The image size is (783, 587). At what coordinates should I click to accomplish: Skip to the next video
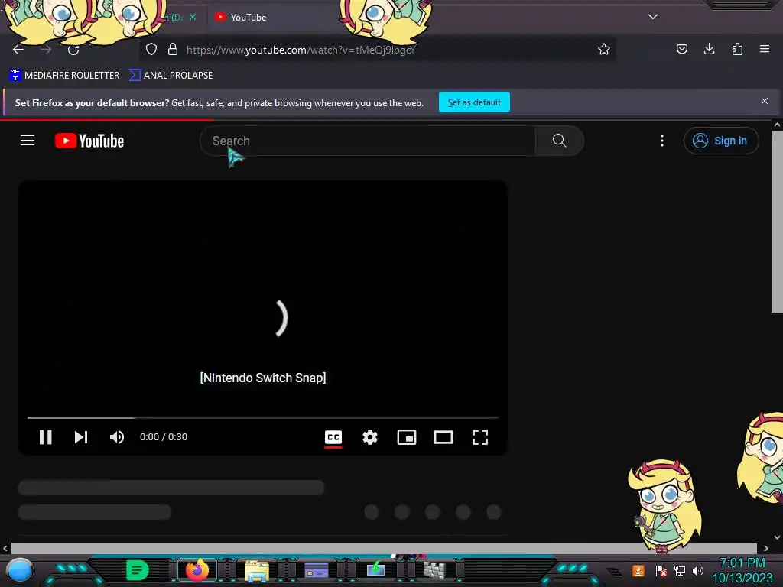(x=81, y=437)
